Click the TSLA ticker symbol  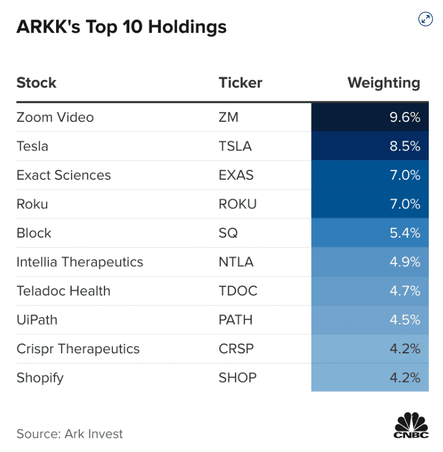235,147
